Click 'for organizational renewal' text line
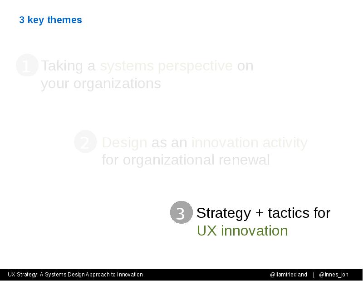 186,160
